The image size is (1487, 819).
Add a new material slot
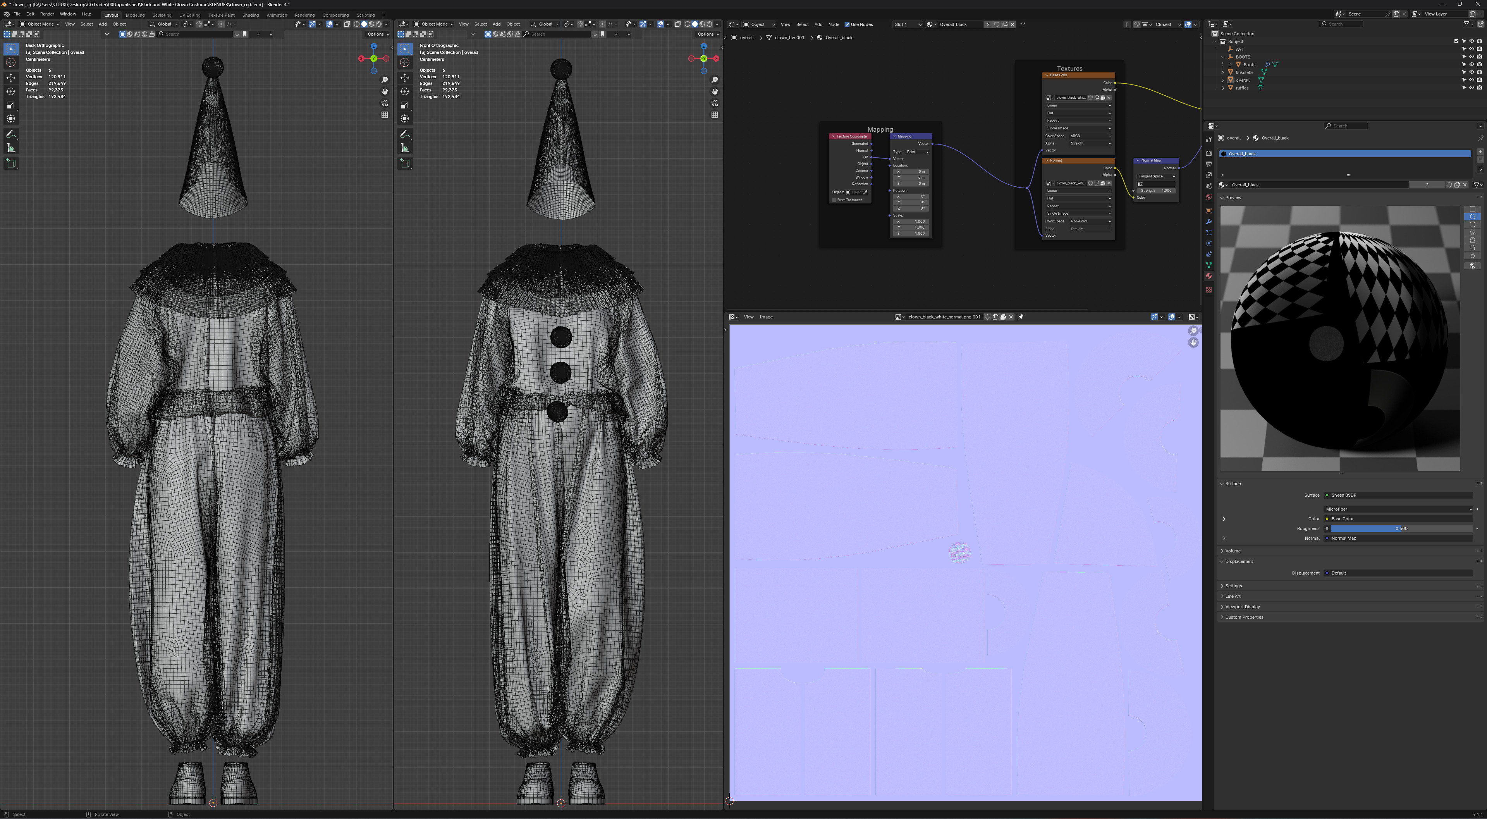coord(1480,152)
